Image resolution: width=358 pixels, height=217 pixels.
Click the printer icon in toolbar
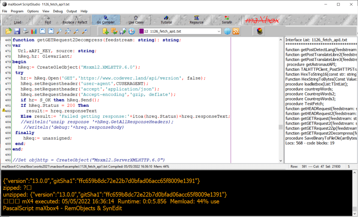(26, 31)
